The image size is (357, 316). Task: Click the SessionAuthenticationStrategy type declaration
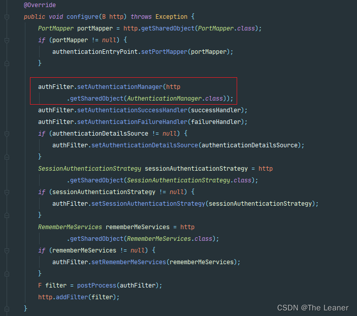90,169
